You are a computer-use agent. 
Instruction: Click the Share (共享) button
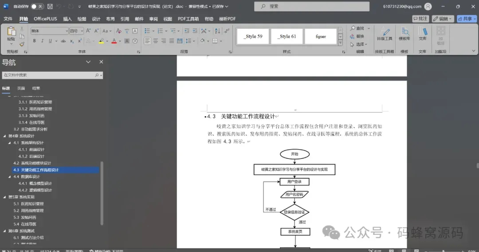[467, 19]
